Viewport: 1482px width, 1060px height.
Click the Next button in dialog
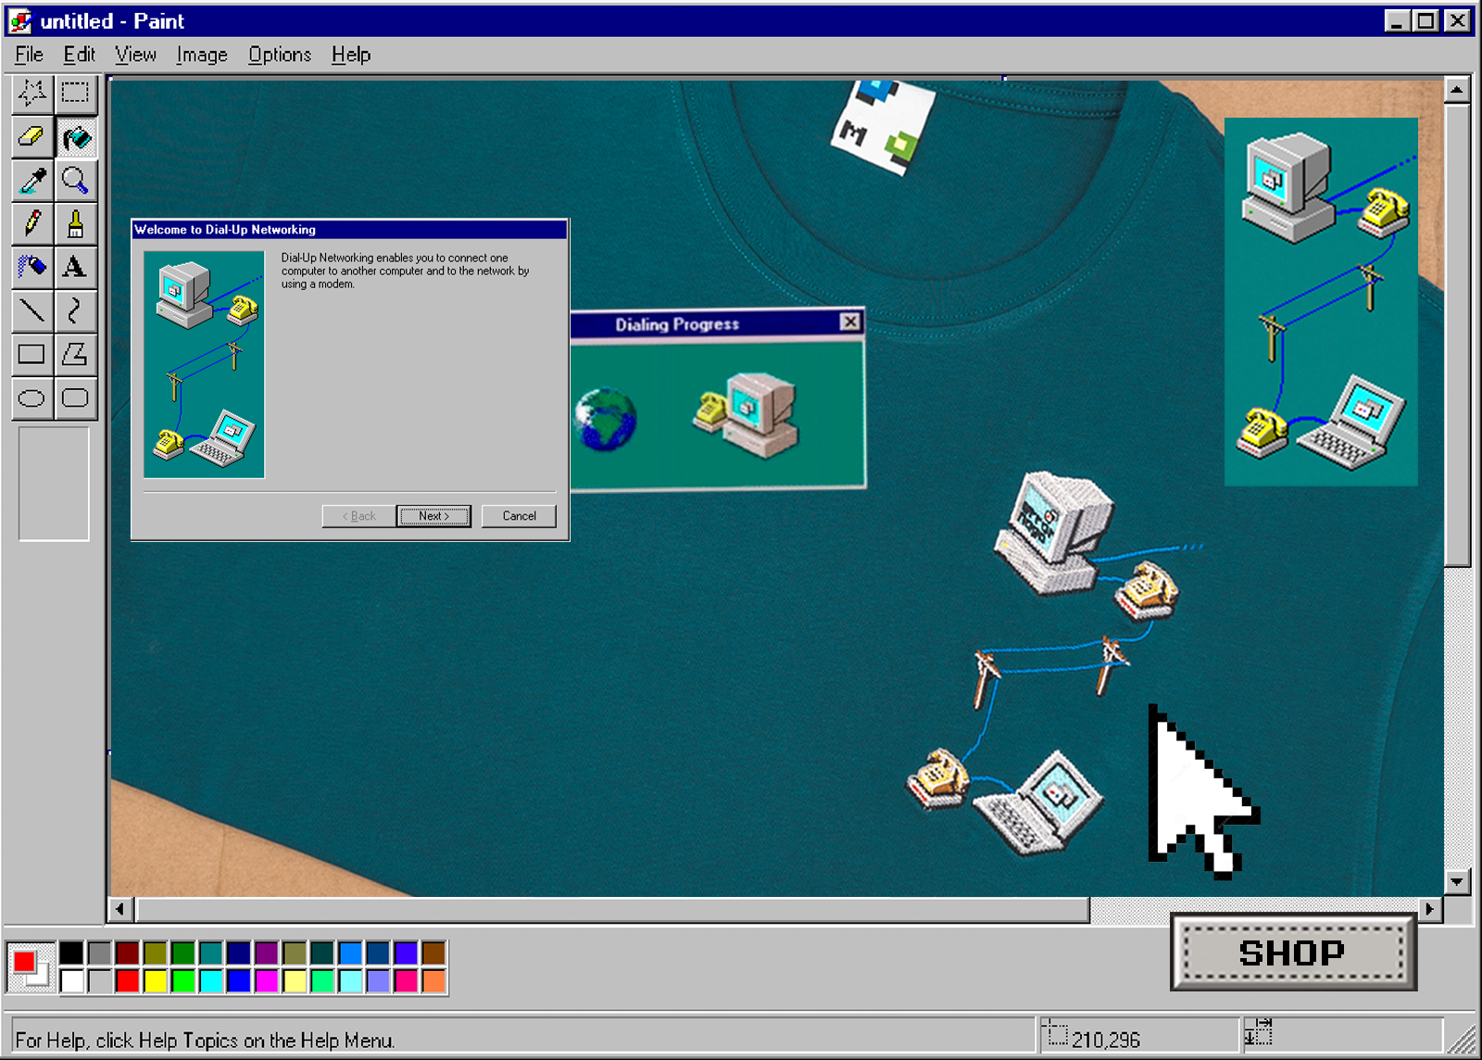point(433,516)
